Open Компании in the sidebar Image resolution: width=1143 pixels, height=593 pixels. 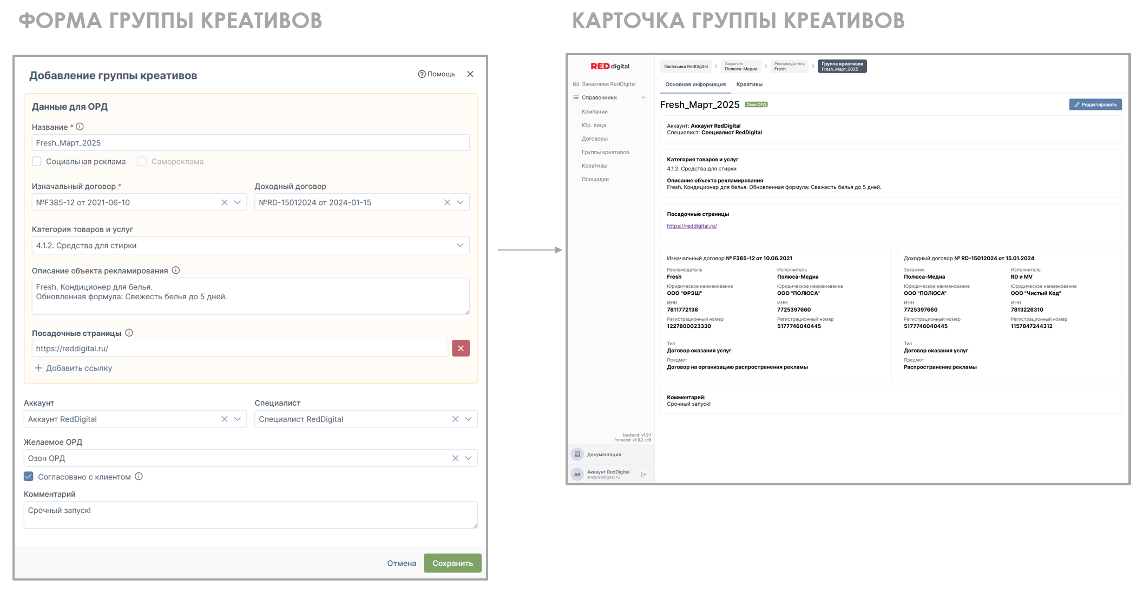(595, 111)
